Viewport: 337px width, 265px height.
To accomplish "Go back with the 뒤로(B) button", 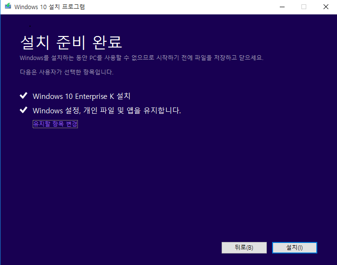I will point(244,248).
